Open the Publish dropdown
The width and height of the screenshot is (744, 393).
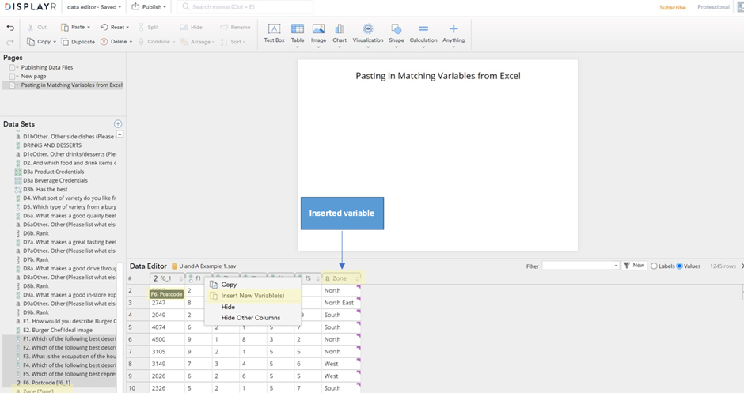[x=149, y=7]
